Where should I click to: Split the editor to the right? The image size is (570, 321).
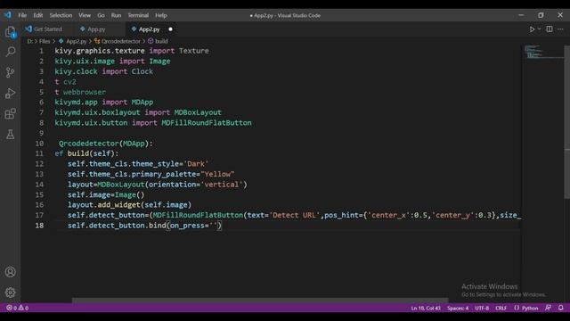[x=550, y=29]
